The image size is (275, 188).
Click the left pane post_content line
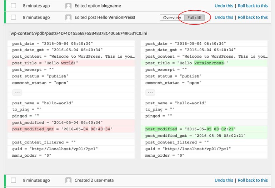click(x=71, y=57)
